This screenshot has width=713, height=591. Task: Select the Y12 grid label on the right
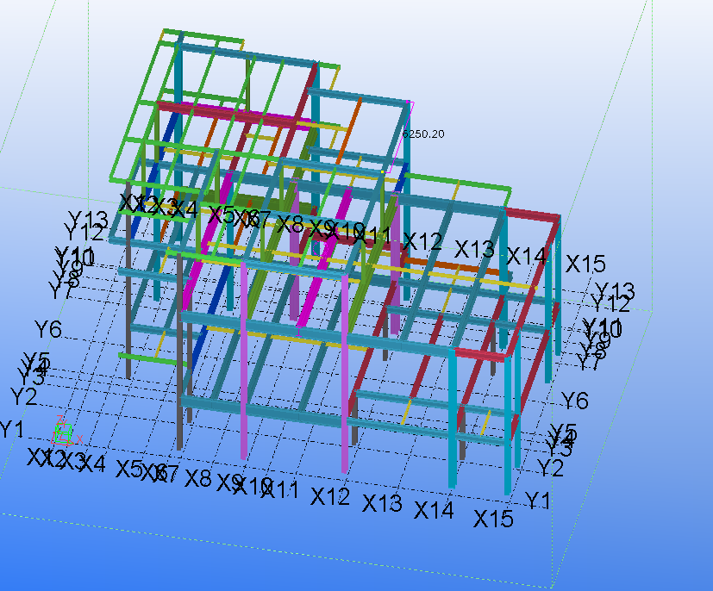point(610,303)
